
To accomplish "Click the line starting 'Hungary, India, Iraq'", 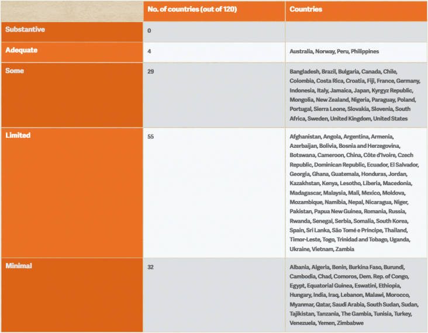I will coord(350,295).
